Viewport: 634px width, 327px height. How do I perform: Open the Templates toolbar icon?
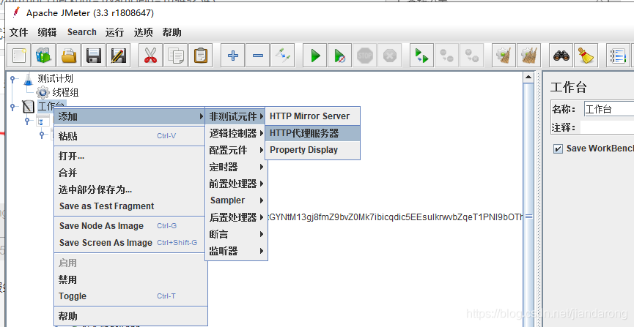pyautogui.click(x=44, y=56)
